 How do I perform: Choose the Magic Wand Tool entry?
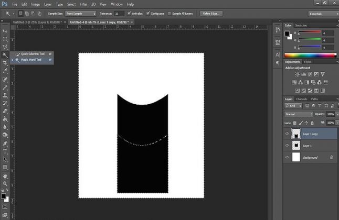tap(31, 60)
